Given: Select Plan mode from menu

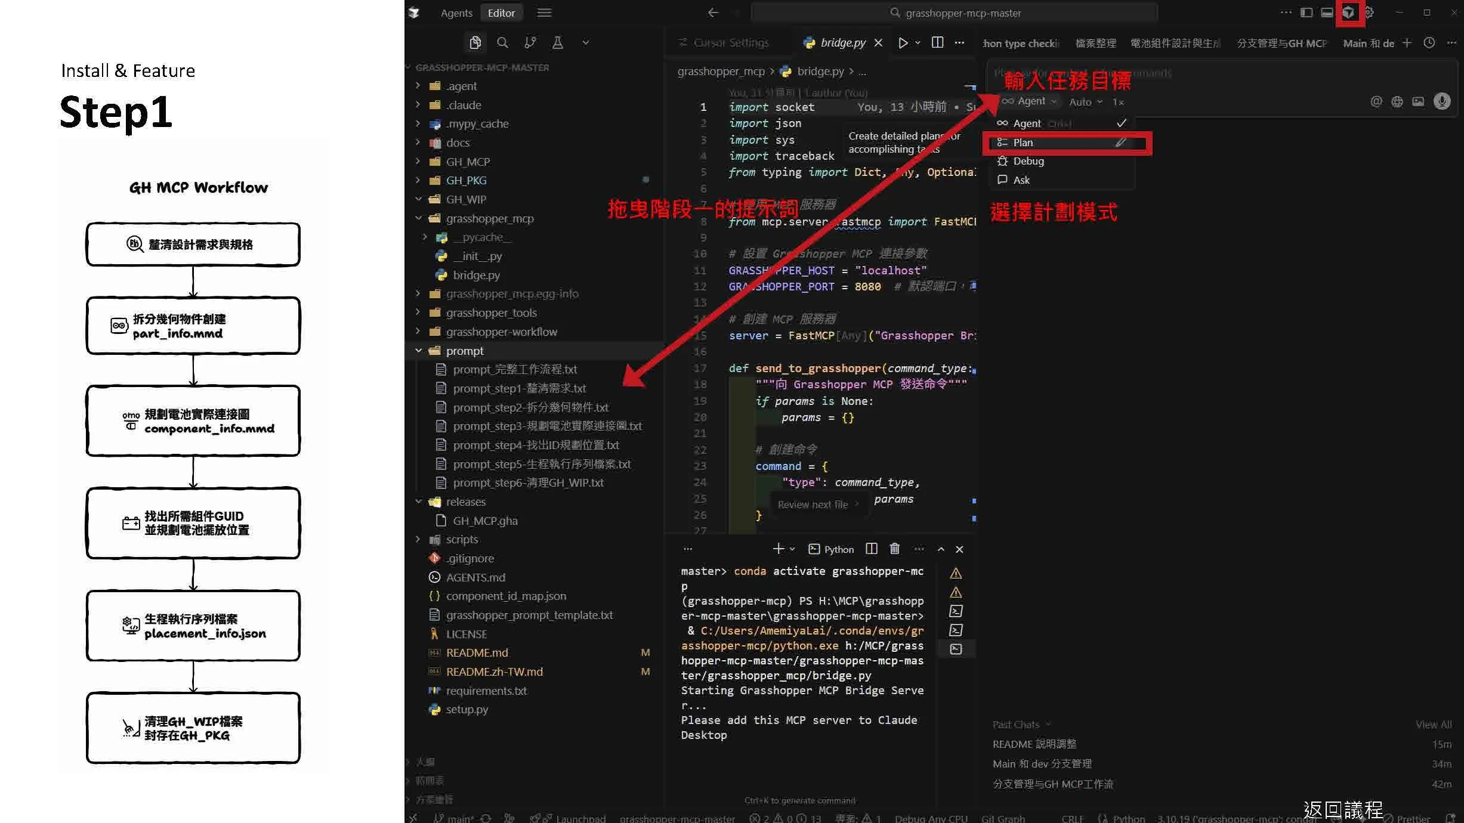Looking at the screenshot, I should tap(1023, 143).
